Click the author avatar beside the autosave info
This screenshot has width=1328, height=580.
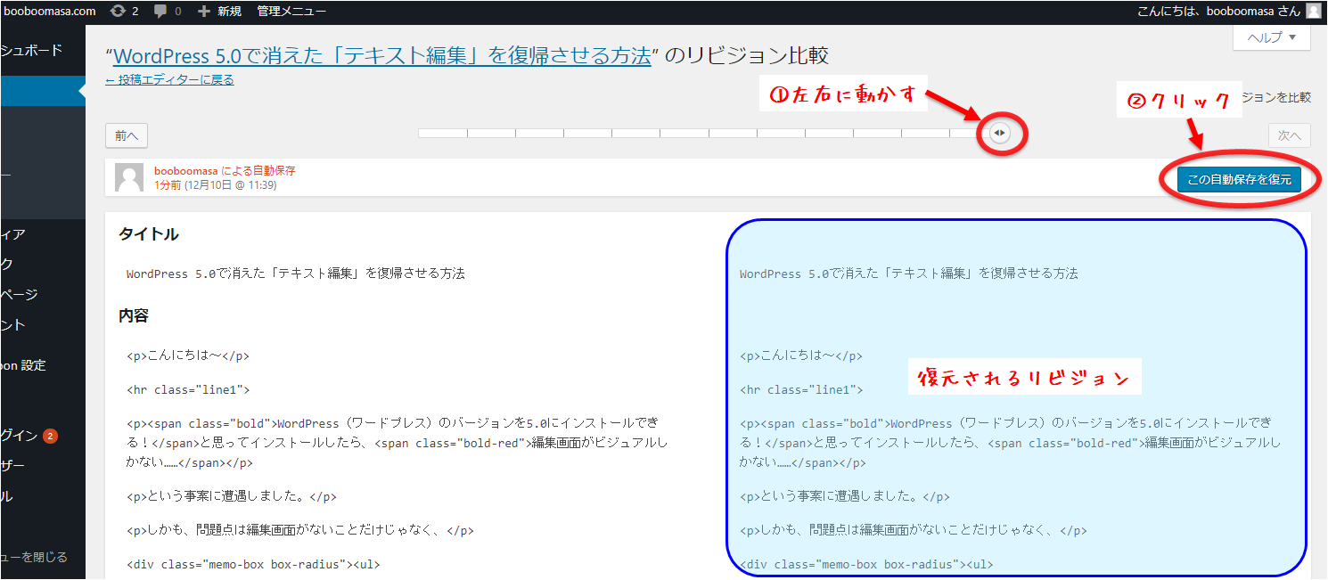[x=129, y=178]
